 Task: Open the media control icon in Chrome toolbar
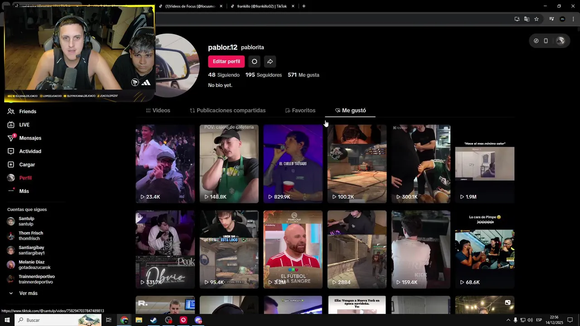click(x=551, y=19)
